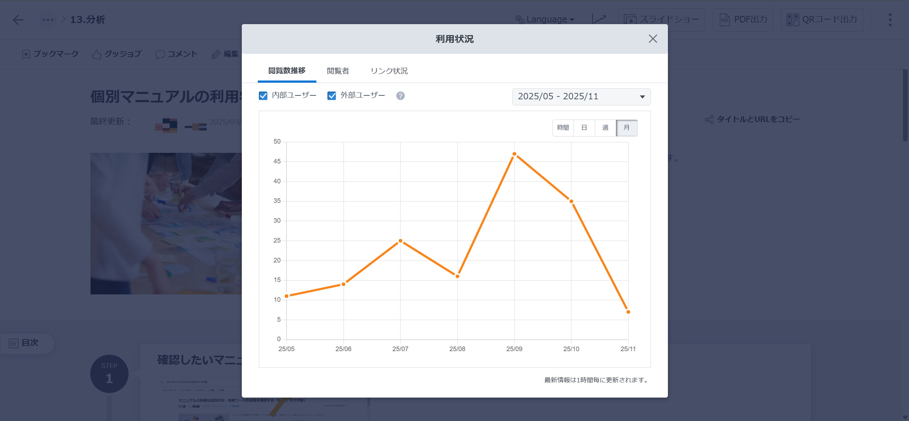This screenshot has width=909, height=421.
Task: Expand the collapsed breadcrumb ellipsis
Action: (x=48, y=20)
